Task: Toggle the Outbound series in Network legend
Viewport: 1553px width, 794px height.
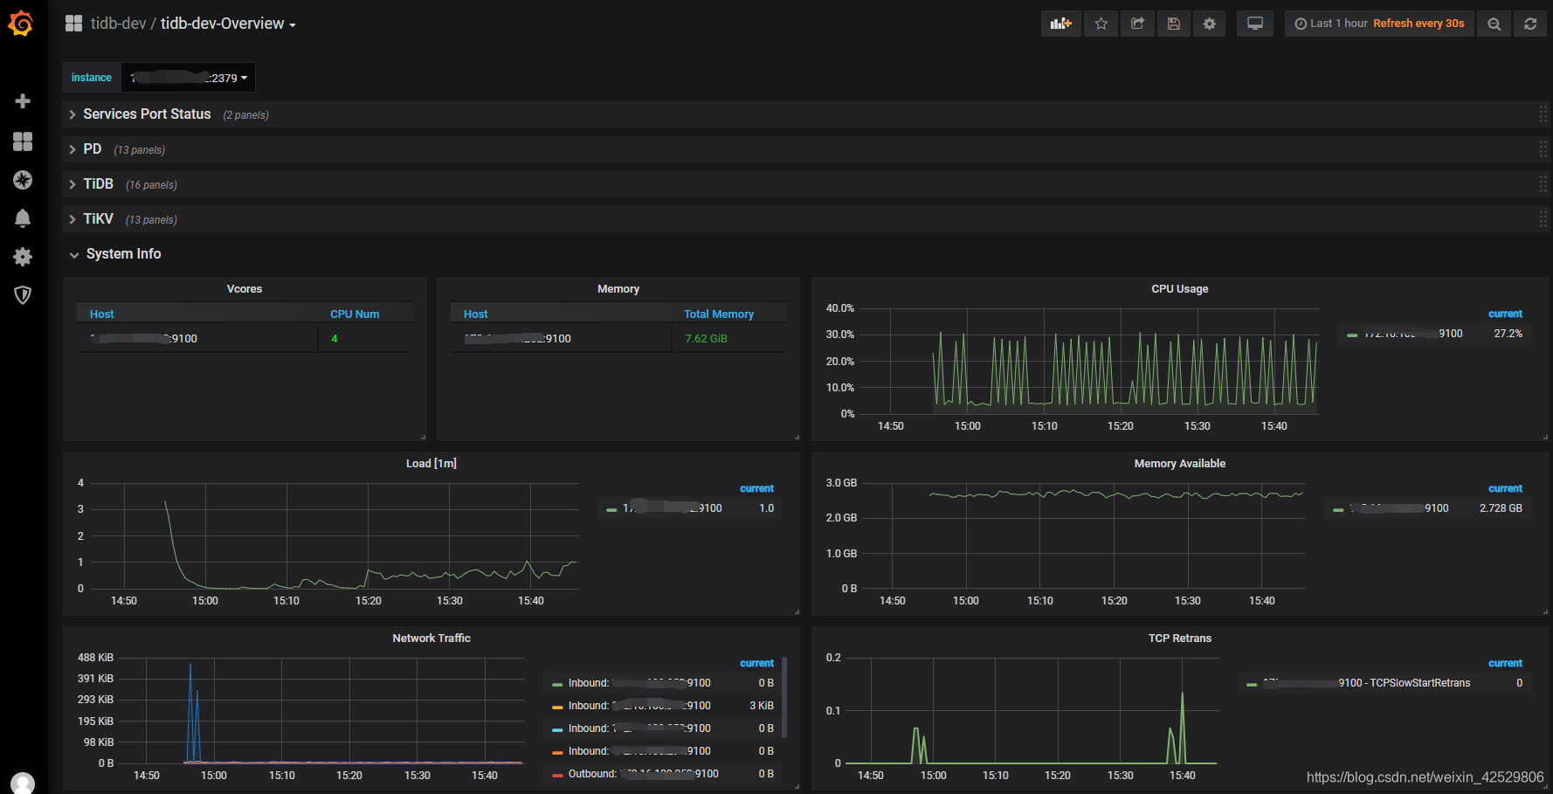Action: [644, 774]
